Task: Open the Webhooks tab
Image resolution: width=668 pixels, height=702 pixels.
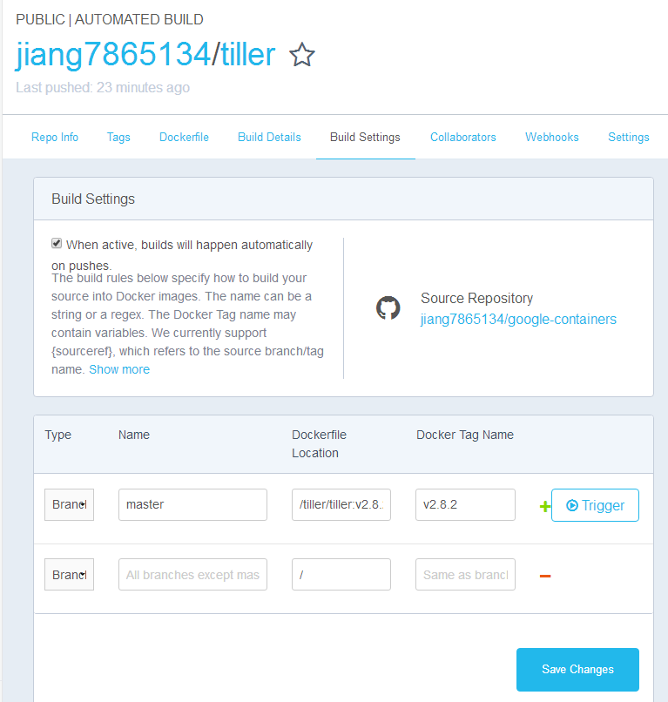Action: 551,137
